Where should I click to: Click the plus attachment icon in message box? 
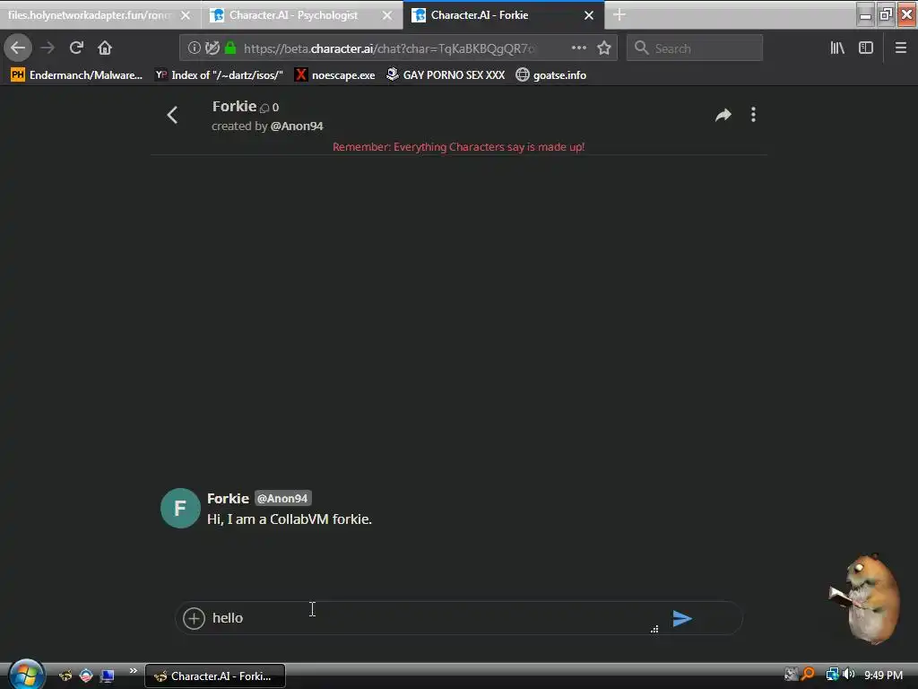pos(194,618)
